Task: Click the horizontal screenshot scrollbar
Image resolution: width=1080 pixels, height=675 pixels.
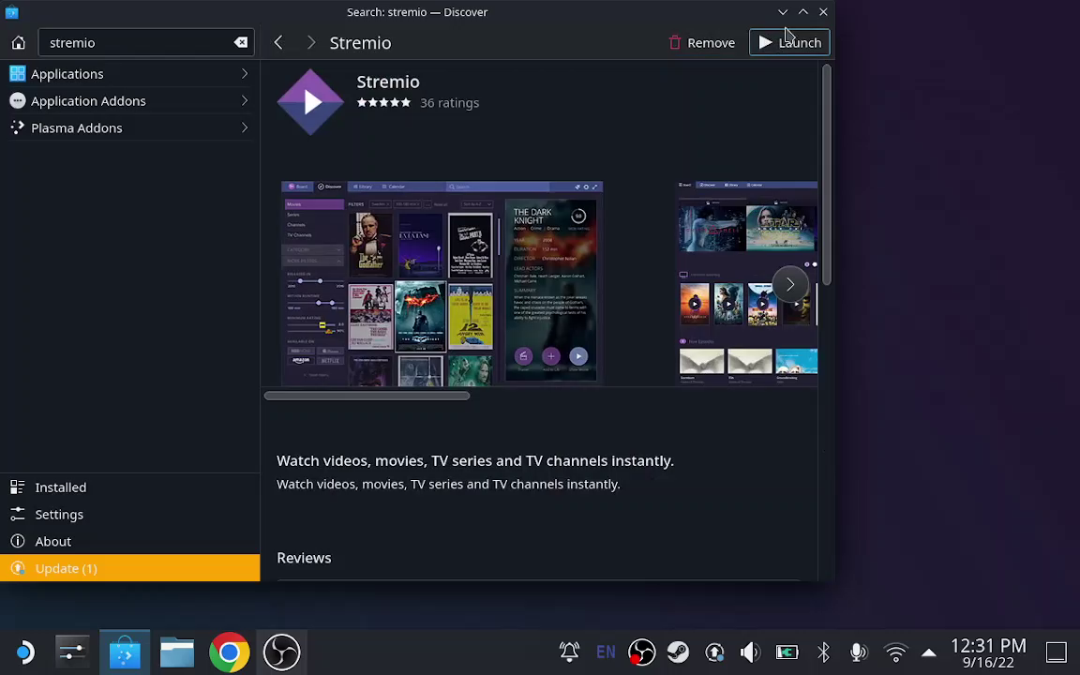Action: click(367, 396)
